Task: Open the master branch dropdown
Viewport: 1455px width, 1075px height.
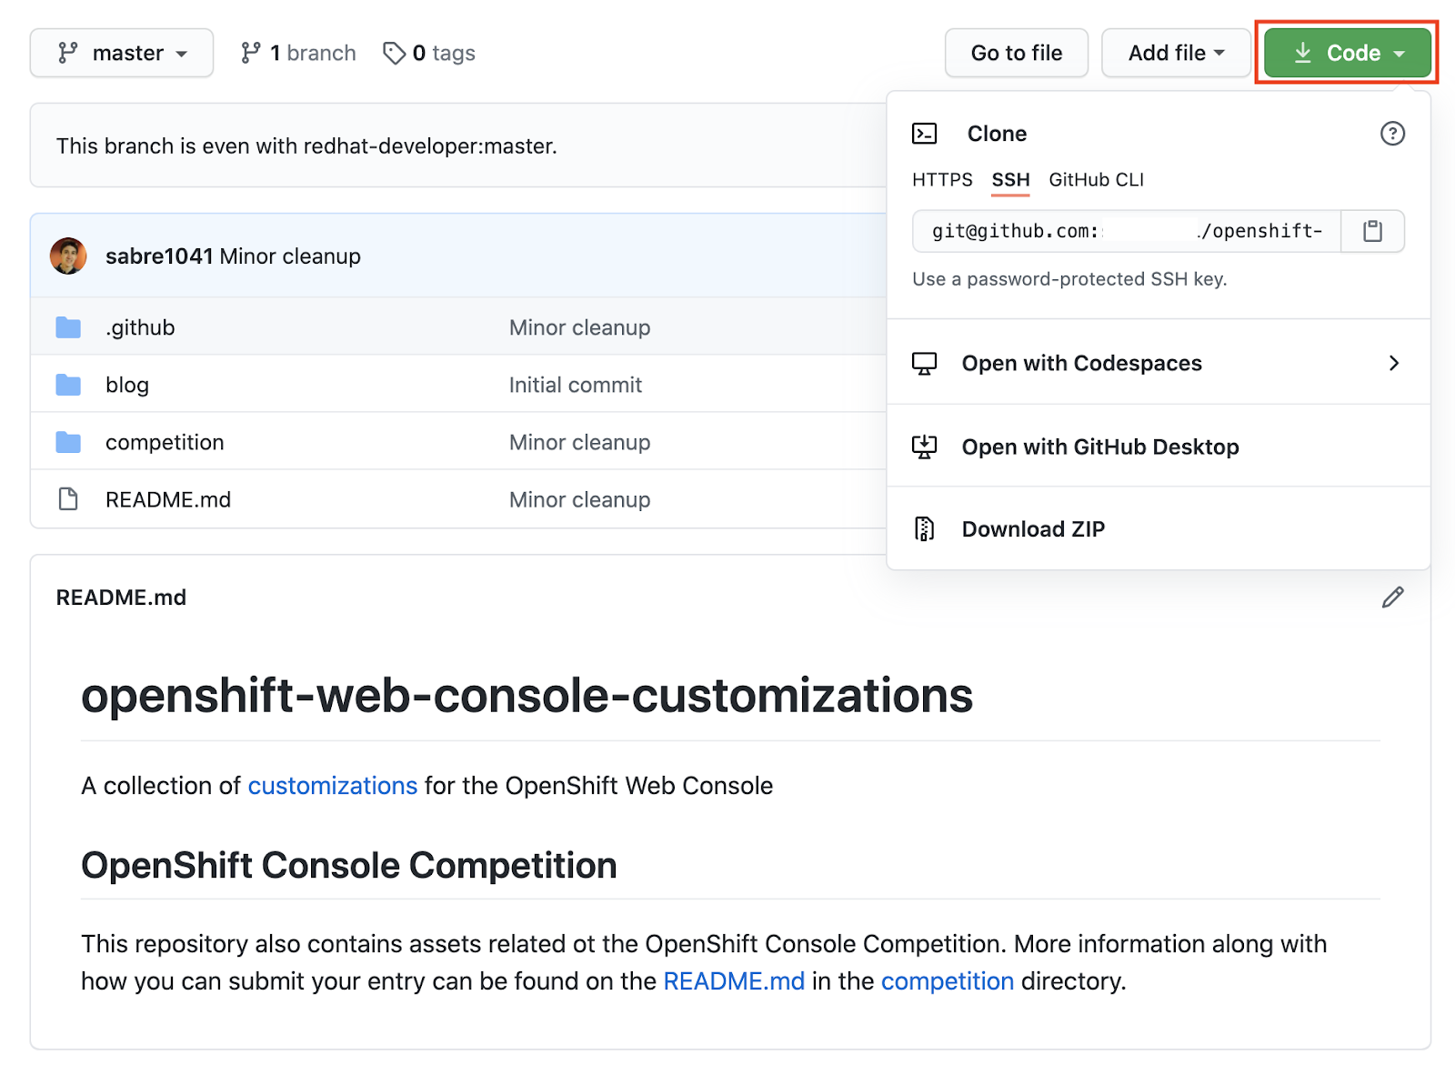Action: point(121,53)
